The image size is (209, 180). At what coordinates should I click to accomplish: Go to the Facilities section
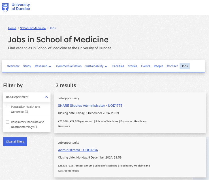tap(118, 66)
